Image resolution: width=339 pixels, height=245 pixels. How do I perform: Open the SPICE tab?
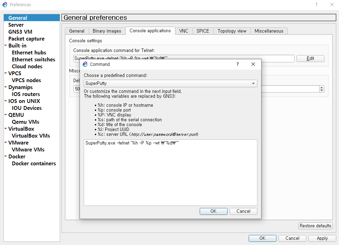202,31
